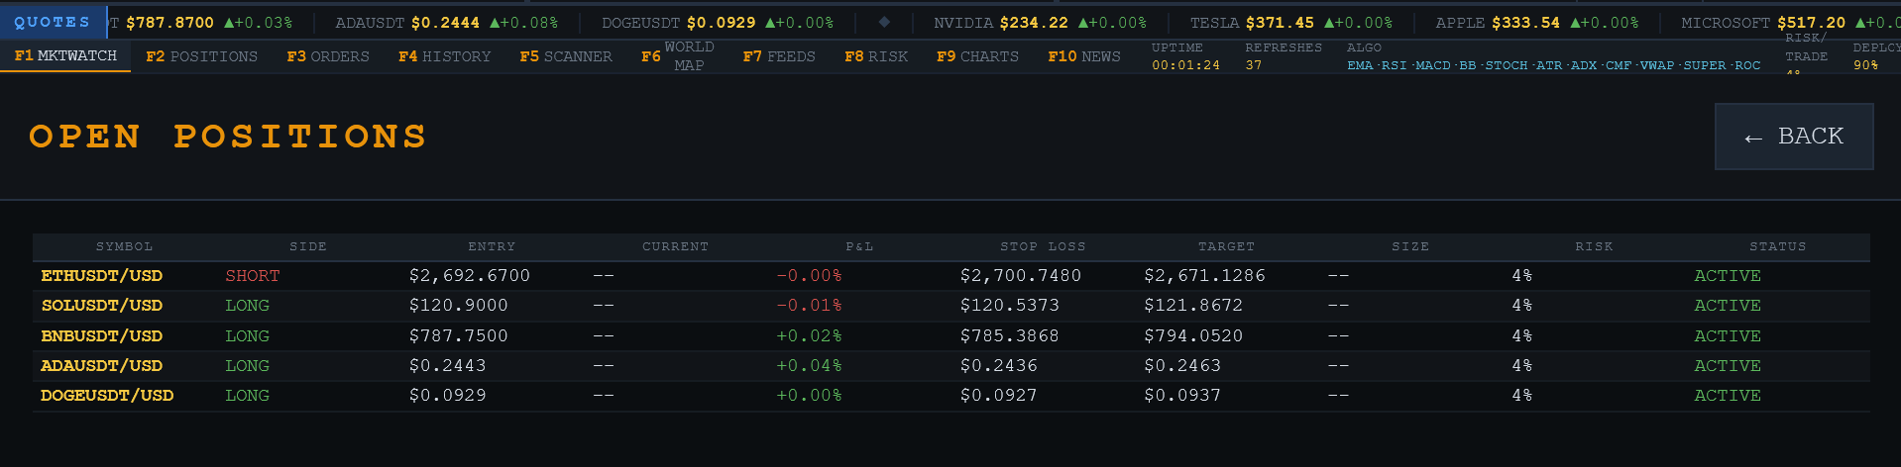Click the BACK button
Viewport: 1901px width, 467px height.
(x=1794, y=137)
